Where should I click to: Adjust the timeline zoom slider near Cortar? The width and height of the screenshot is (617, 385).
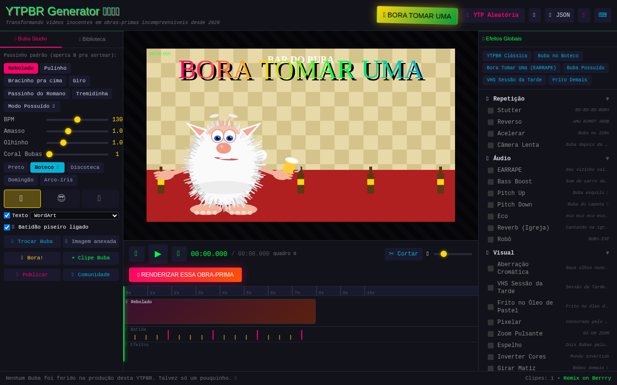coord(453,254)
